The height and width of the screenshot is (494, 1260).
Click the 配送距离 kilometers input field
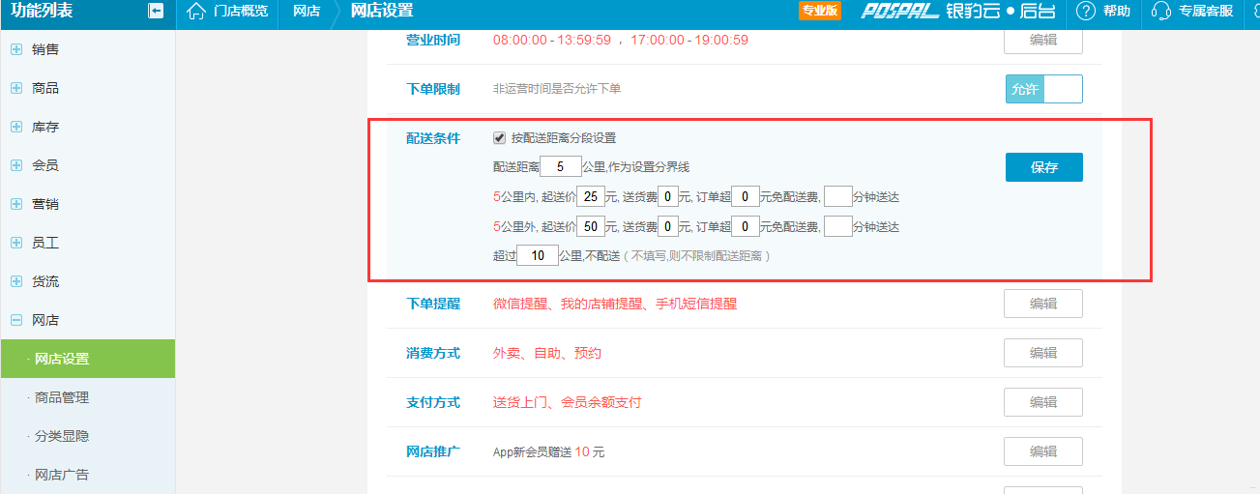pyautogui.click(x=561, y=166)
